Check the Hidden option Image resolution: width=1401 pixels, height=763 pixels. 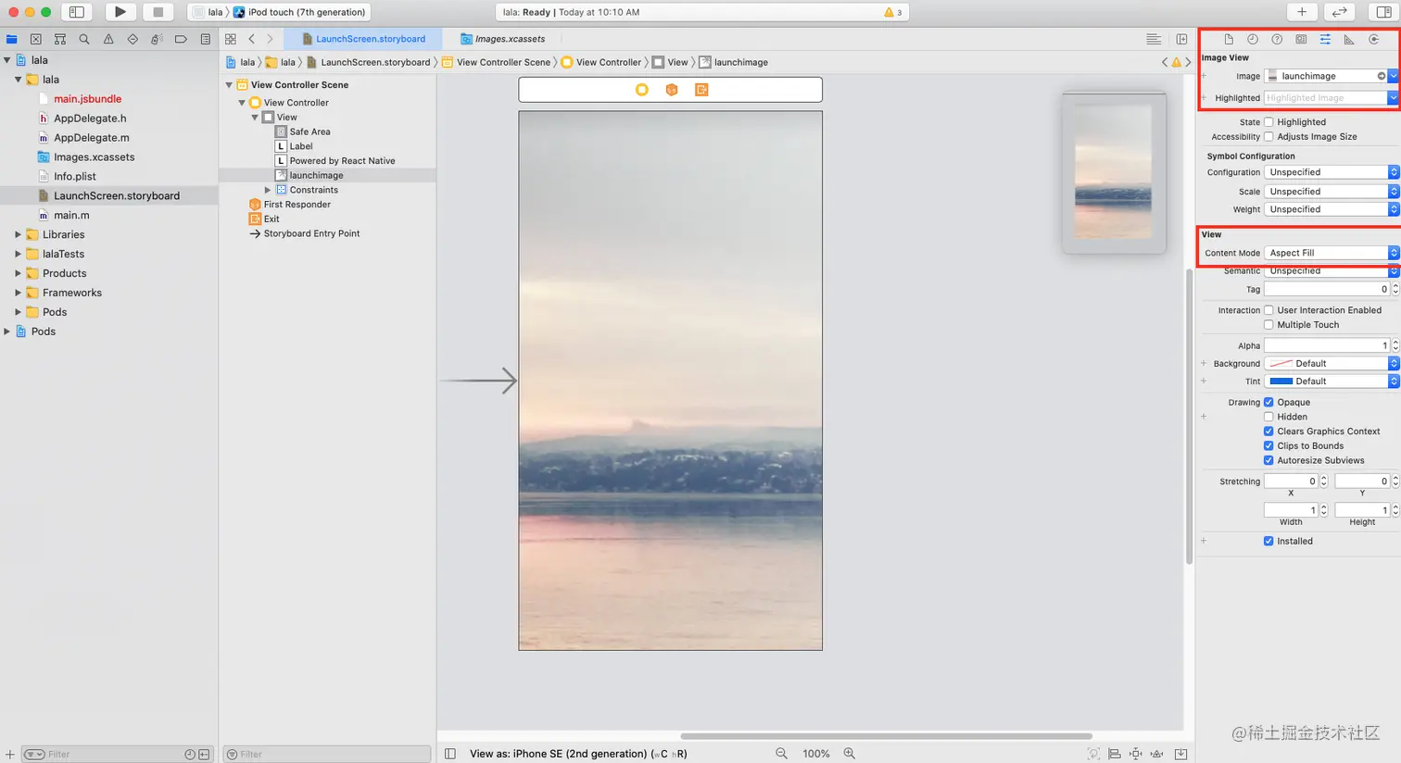(x=1268, y=417)
